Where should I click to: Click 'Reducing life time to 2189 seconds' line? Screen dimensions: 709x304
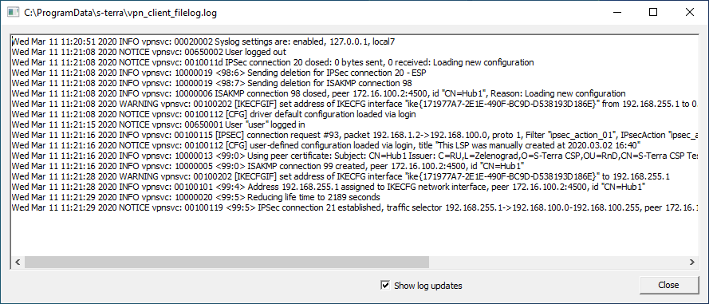(195, 197)
